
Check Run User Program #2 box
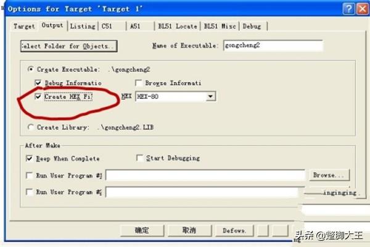(29, 191)
